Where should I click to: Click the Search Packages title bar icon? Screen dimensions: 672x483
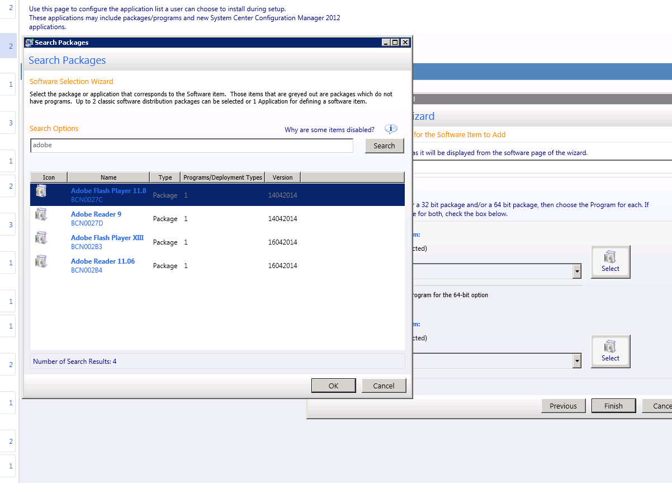point(29,43)
